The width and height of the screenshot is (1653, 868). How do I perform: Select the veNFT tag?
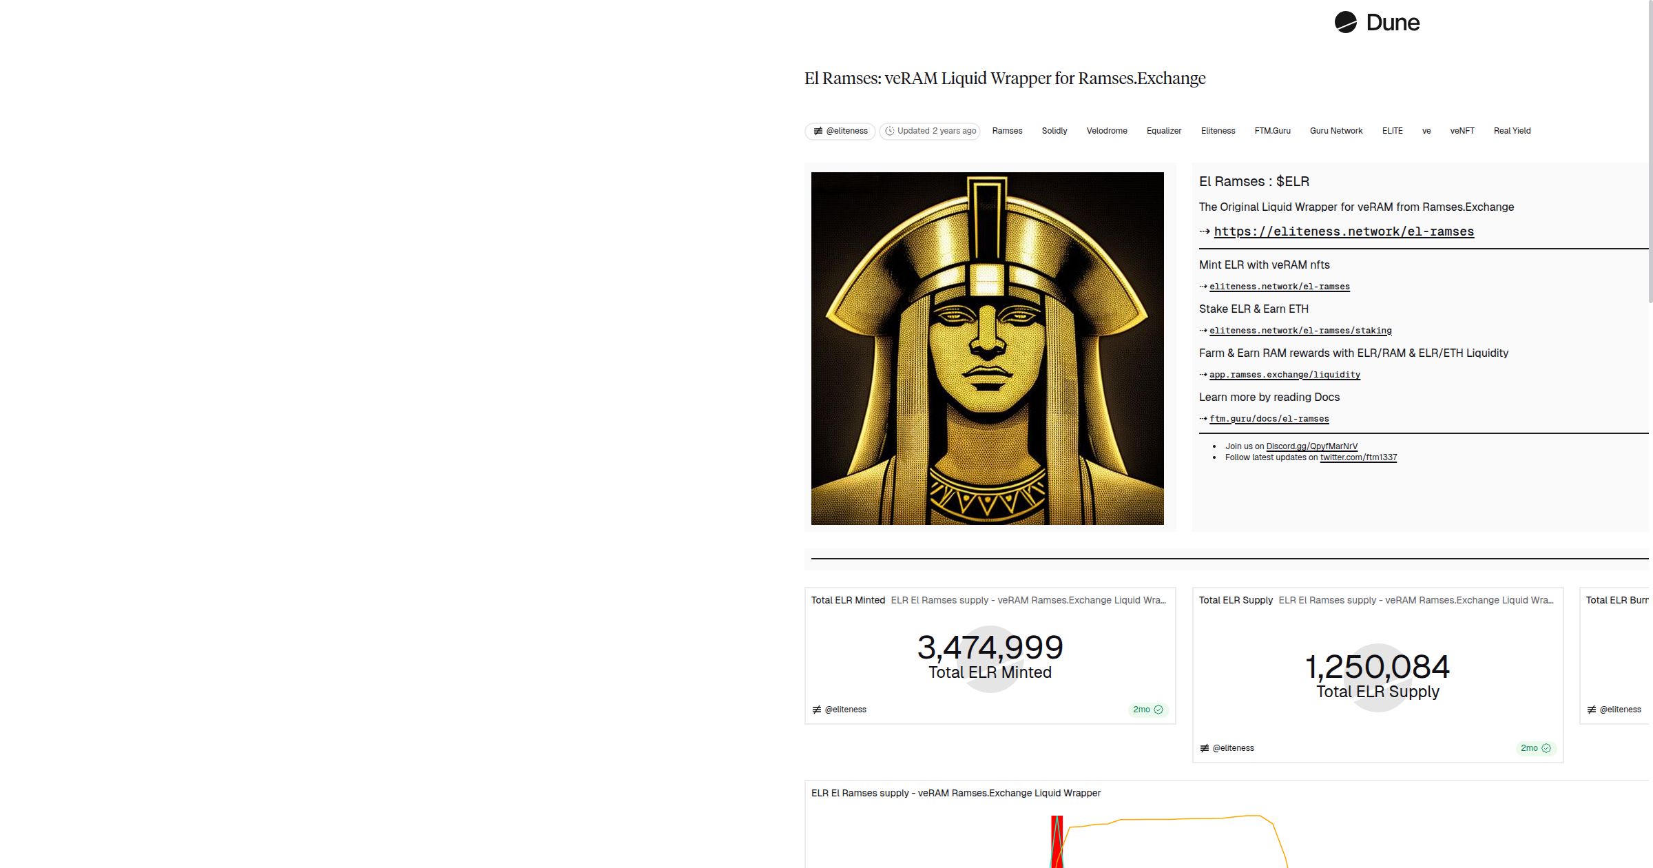point(1462,131)
